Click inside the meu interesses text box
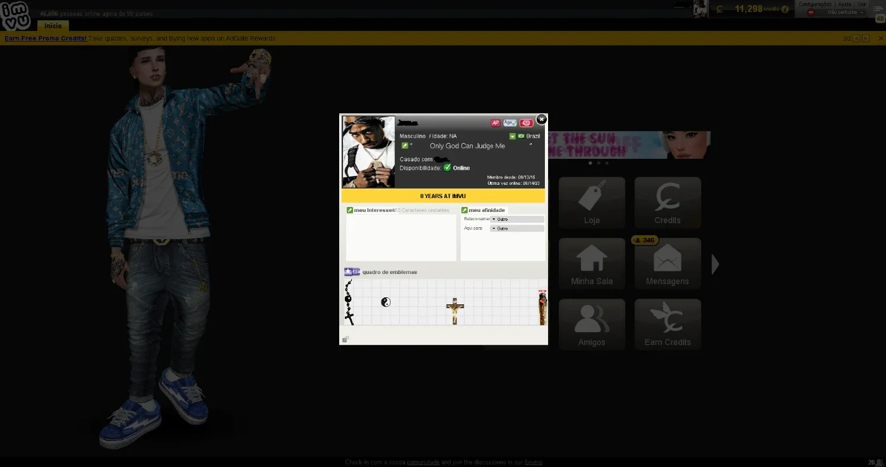 point(401,237)
